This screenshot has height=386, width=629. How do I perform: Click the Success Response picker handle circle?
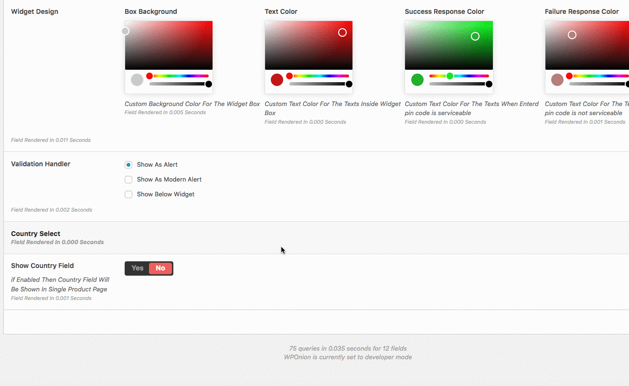pyautogui.click(x=475, y=36)
